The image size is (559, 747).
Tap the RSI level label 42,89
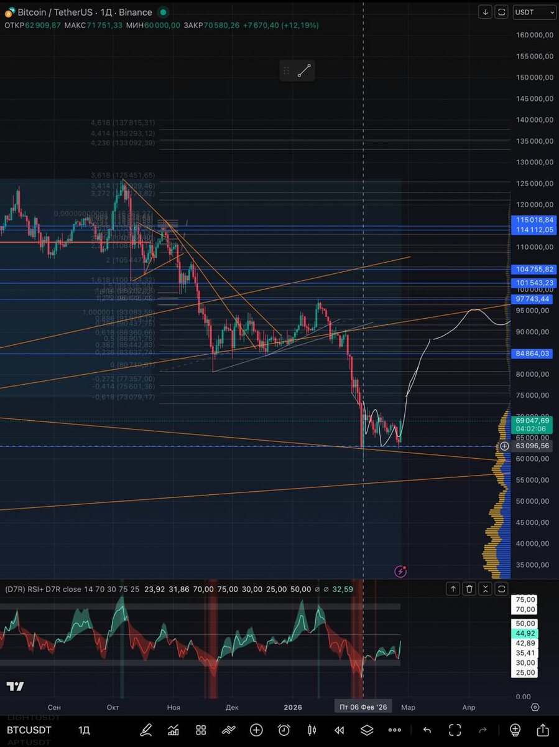point(526,643)
